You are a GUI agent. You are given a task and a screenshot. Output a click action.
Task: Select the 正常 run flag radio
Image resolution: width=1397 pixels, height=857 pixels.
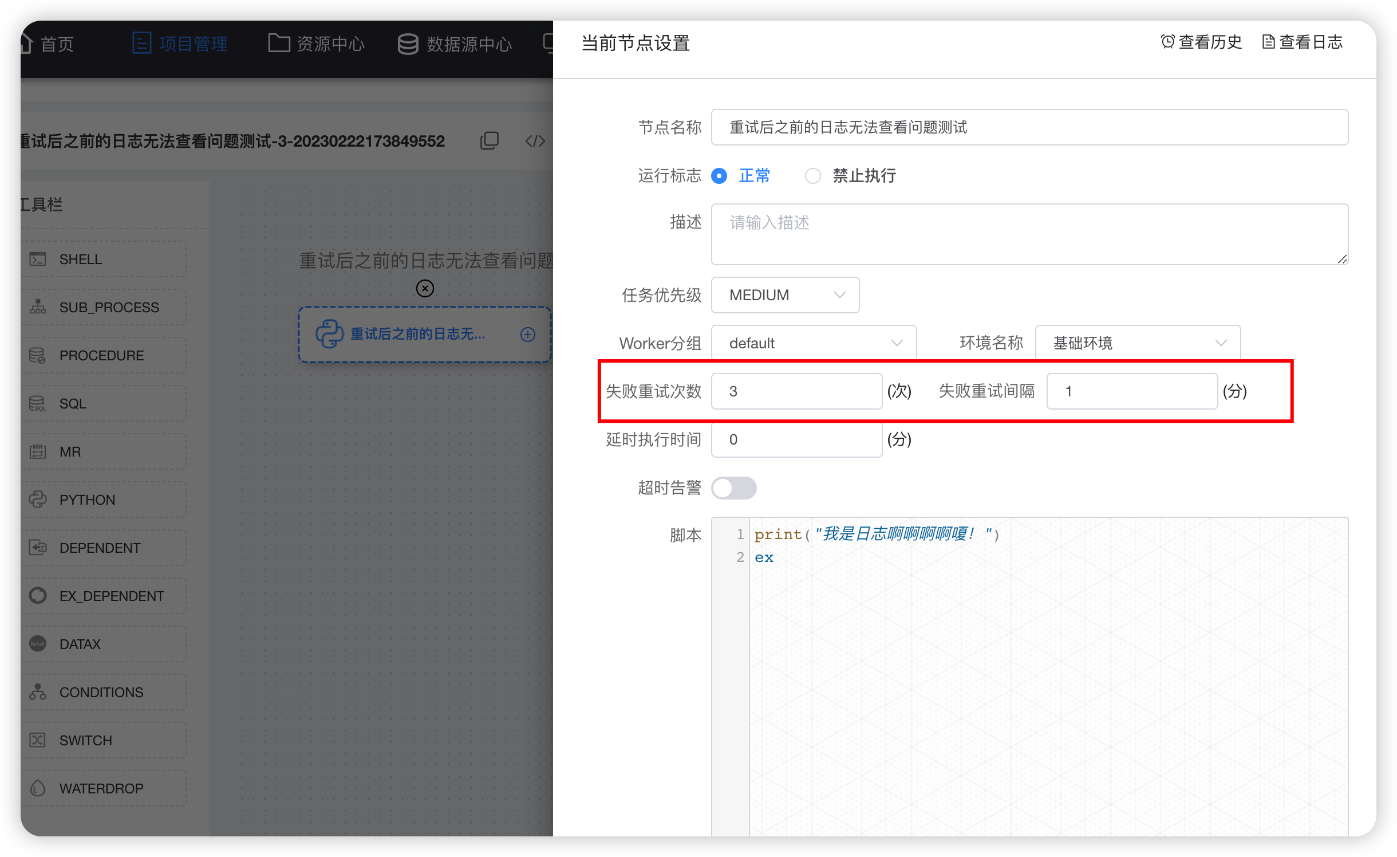719,175
